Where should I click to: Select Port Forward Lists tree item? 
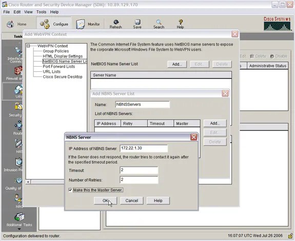58,66
